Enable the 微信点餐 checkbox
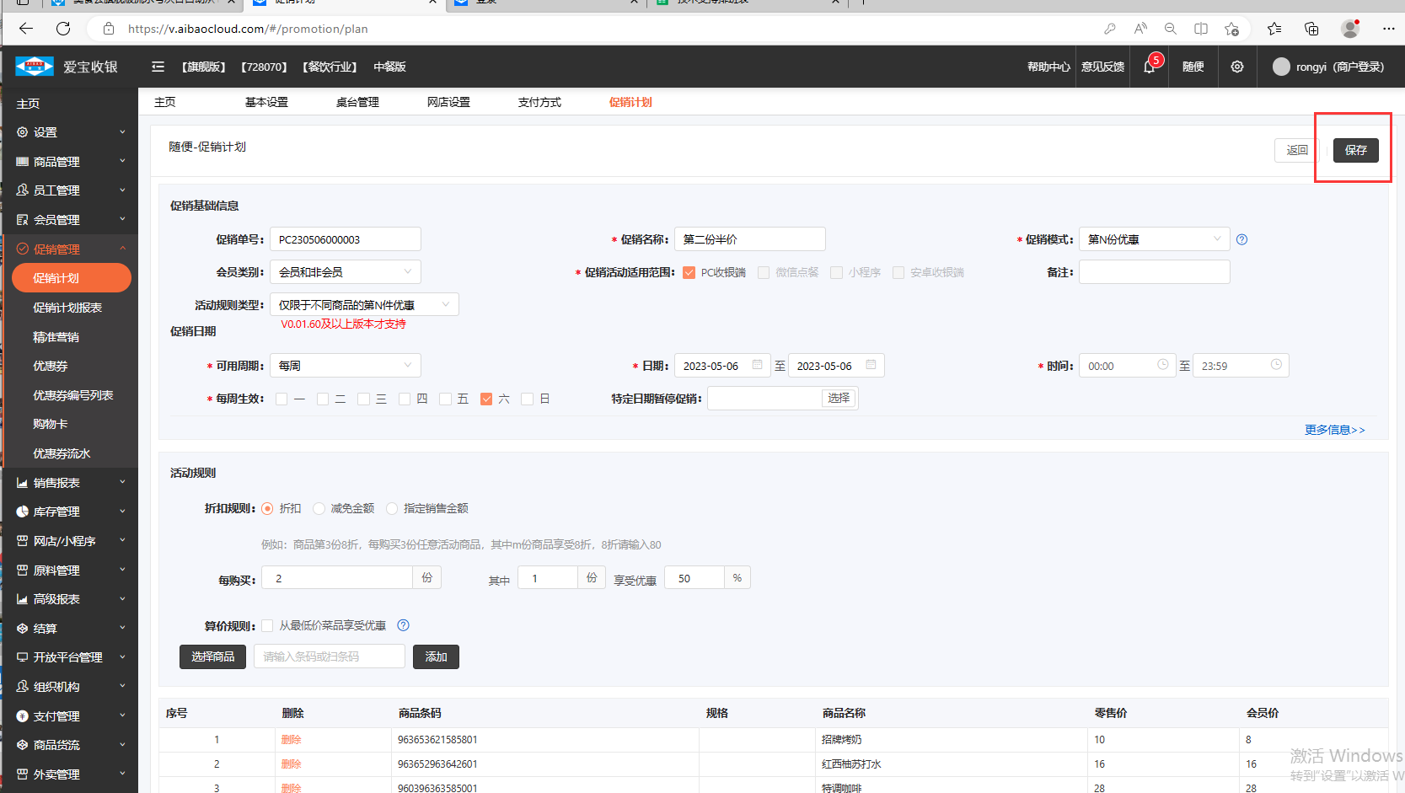The height and width of the screenshot is (793, 1405). click(764, 272)
